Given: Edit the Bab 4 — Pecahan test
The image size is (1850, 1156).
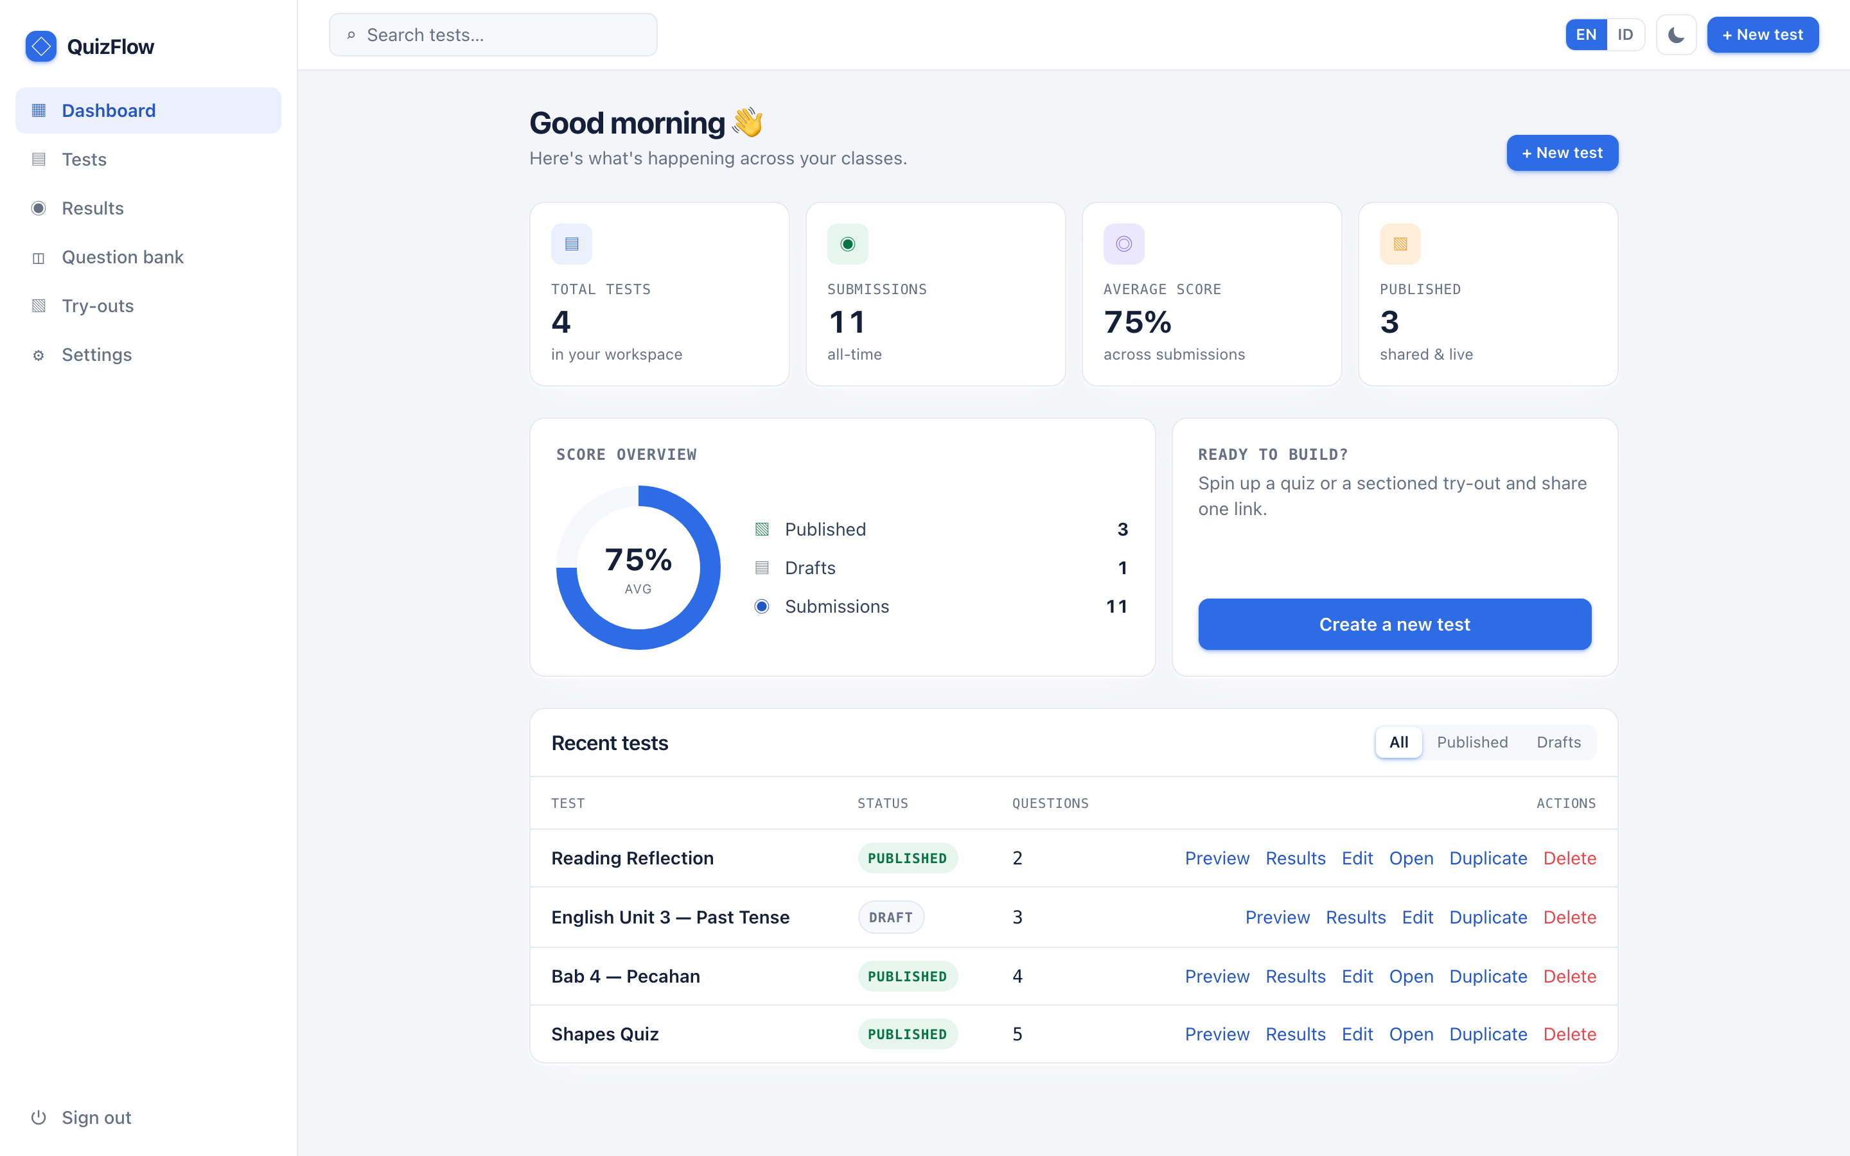Looking at the screenshot, I should point(1358,976).
